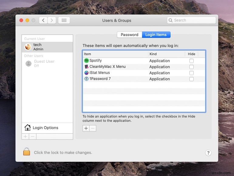Viewport: 234px width, 176px height.
Task: Click the Spotify app icon in list
Action: (x=86, y=61)
